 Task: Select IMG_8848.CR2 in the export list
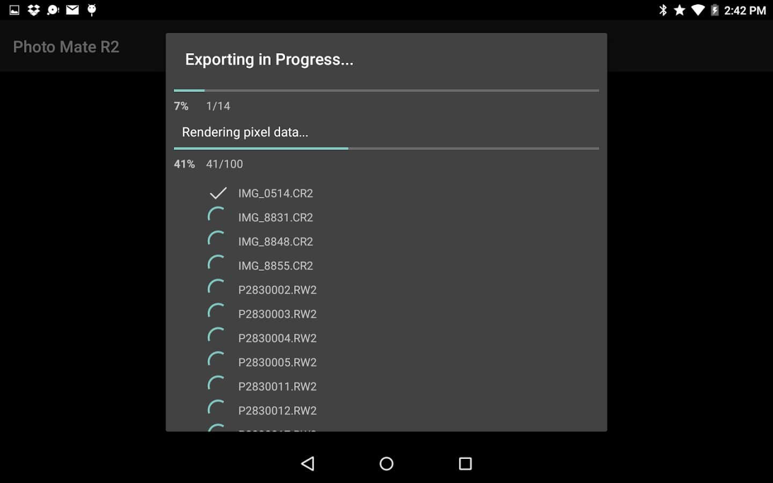coord(275,241)
